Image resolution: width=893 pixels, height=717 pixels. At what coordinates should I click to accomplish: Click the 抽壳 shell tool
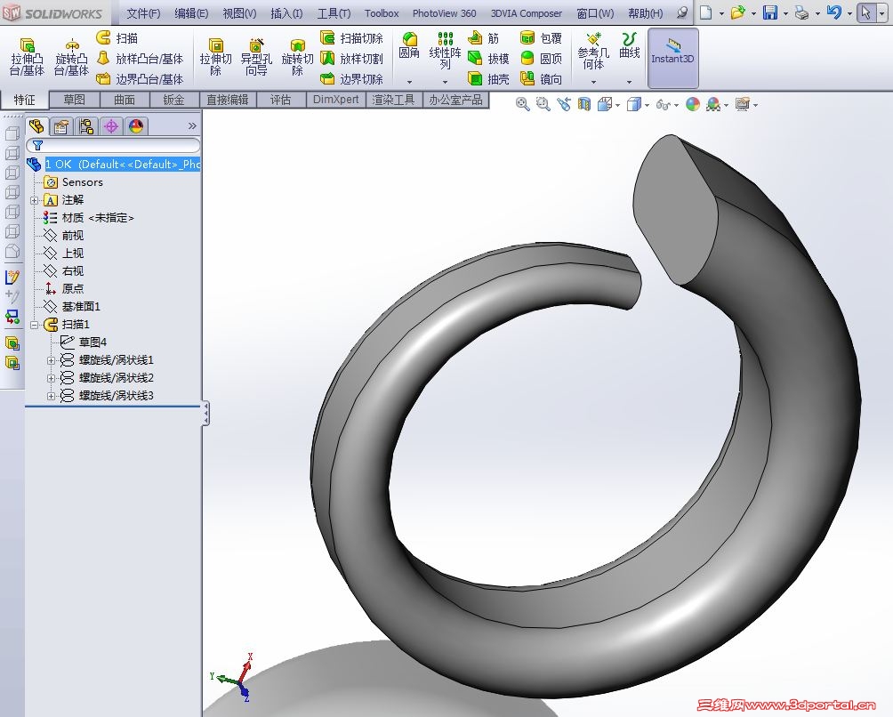click(488, 79)
